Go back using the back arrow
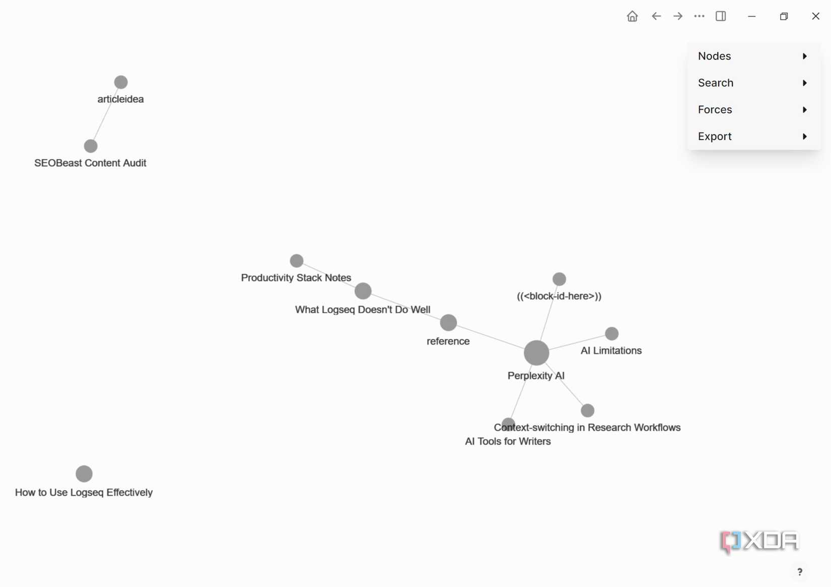 [656, 16]
